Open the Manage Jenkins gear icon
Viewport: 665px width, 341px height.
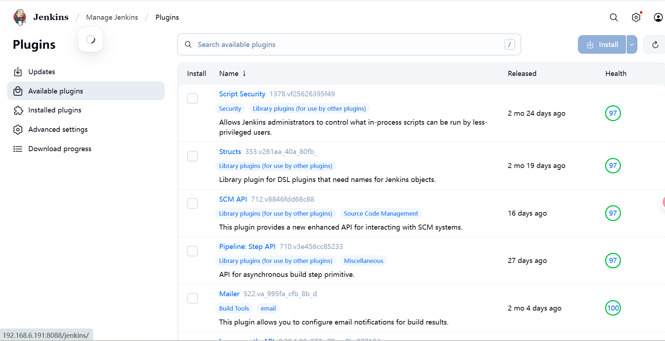636,17
